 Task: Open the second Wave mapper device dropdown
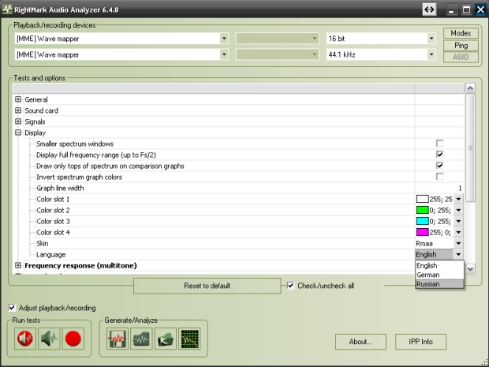[x=224, y=54]
